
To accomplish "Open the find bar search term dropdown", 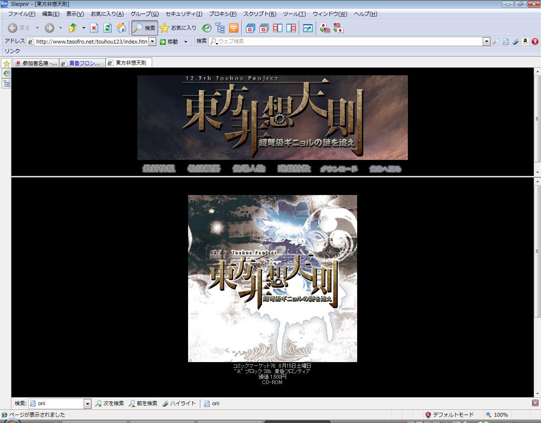I will (x=87, y=404).
